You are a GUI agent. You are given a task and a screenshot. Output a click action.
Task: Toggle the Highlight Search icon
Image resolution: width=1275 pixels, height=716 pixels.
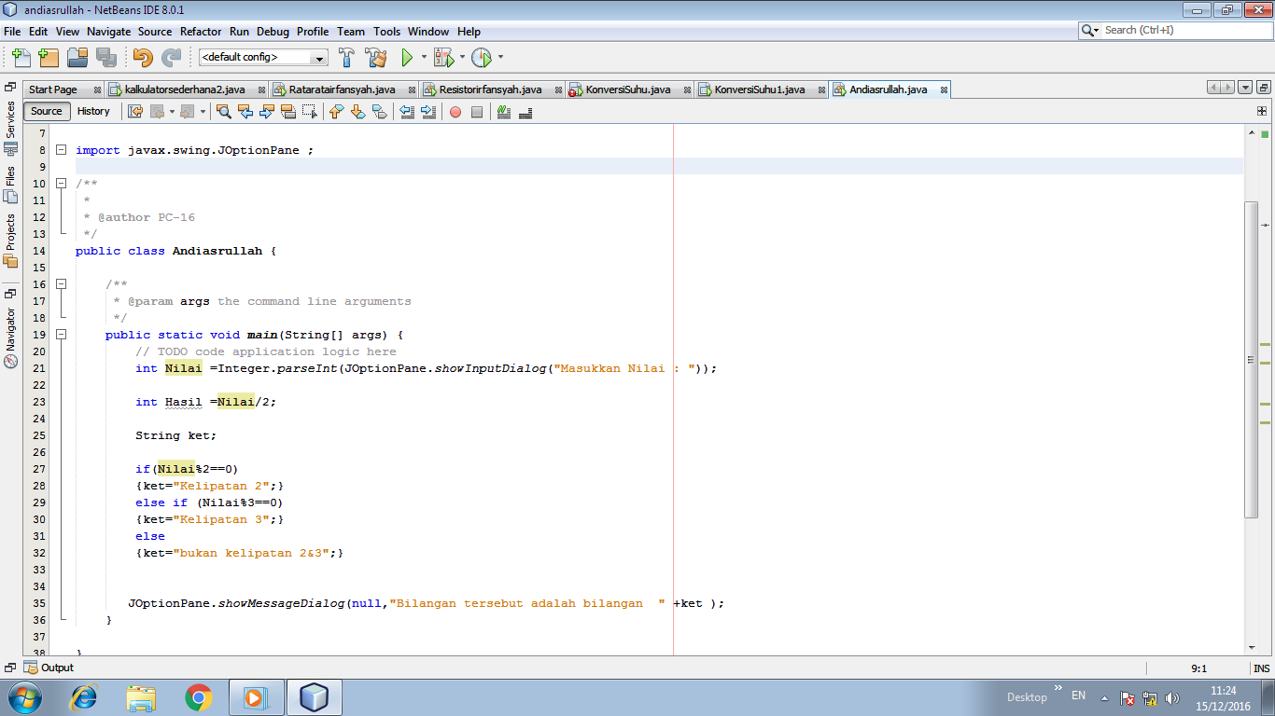(288, 112)
